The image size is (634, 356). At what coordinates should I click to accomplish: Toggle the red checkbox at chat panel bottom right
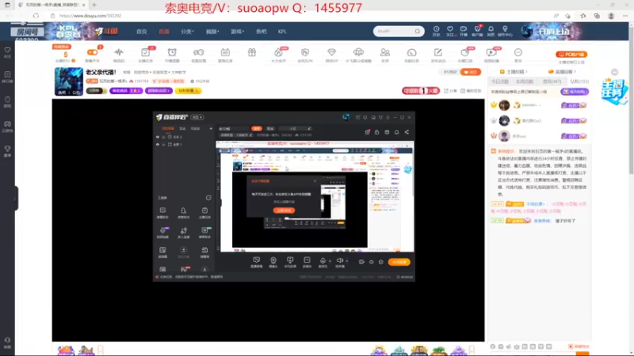[x=571, y=347]
